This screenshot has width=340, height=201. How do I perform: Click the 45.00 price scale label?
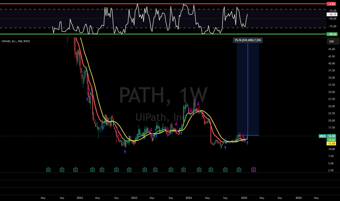(x=332, y=49)
